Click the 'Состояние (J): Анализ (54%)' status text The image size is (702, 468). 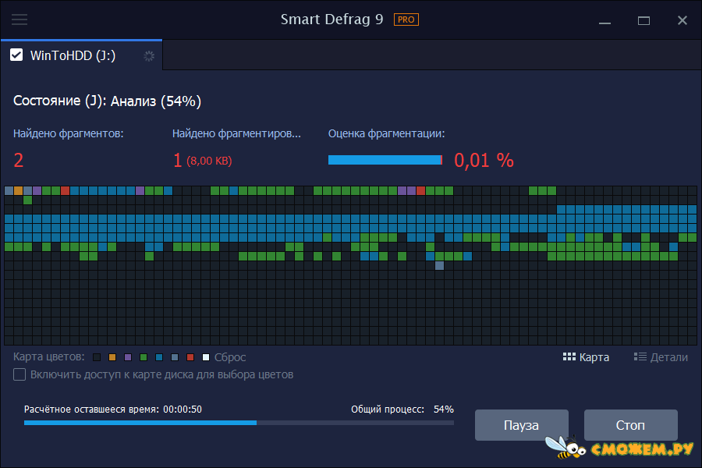pos(107,101)
